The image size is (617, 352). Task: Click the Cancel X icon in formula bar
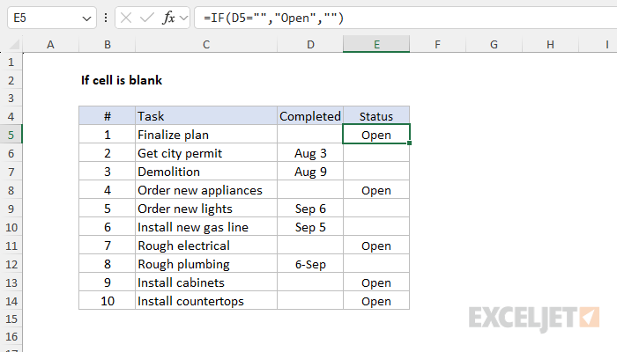[126, 18]
